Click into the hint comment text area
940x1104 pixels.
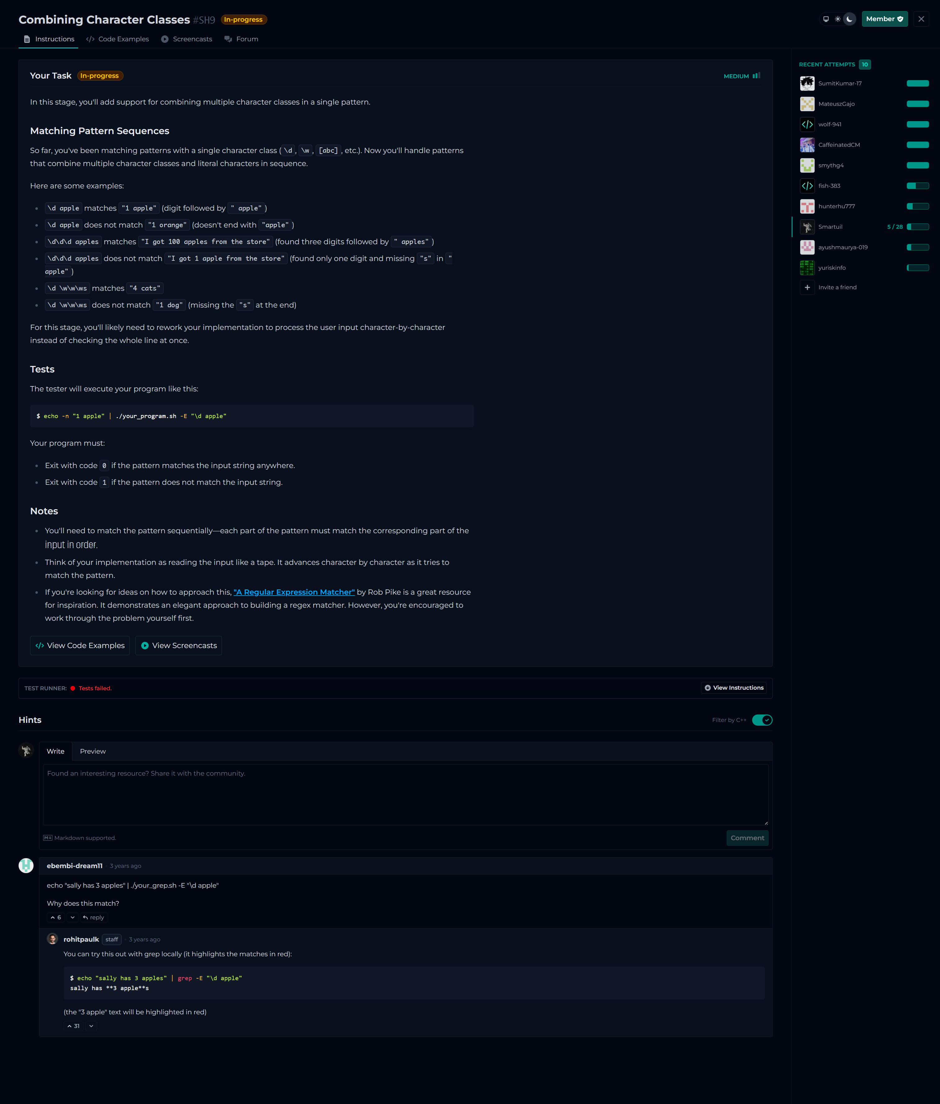click(x=405, y=795)
